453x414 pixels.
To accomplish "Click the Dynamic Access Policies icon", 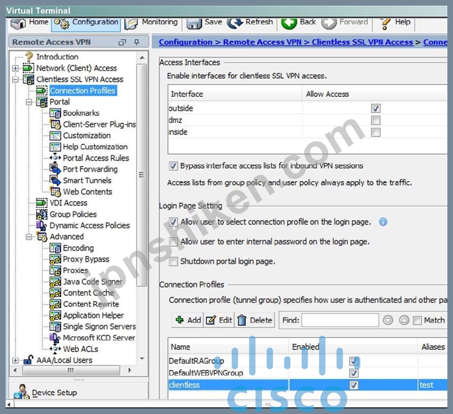I will tap(41, 225).
